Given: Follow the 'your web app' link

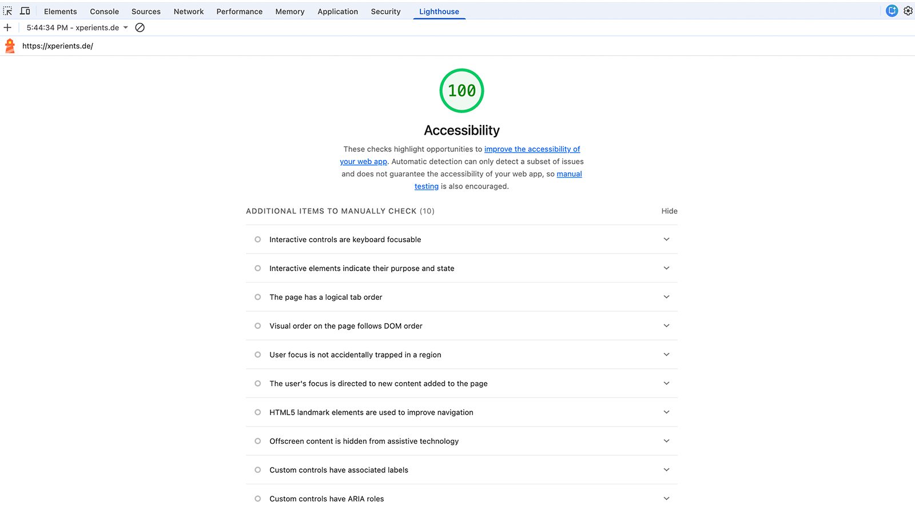Looking at the screenshot, I should pyautogui.click(x=364, y=162).
